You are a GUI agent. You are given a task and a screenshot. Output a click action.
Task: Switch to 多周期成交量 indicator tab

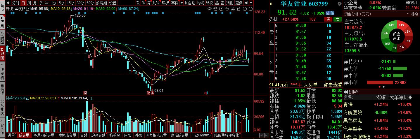(44, 135)
